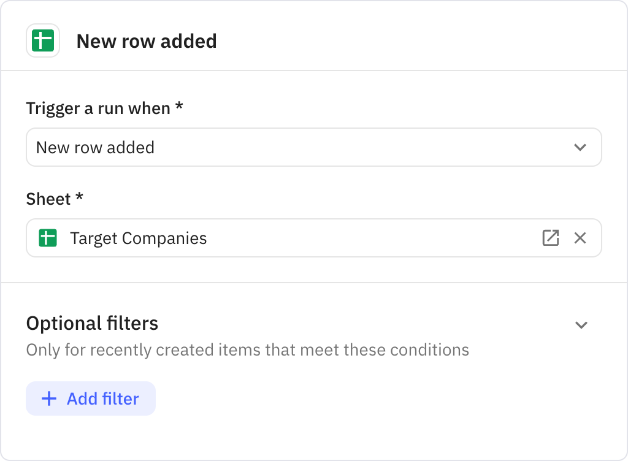Click the chevron on the "New row added" selector
This screenshot has width=628, height=461.
(x=581, y=147)
